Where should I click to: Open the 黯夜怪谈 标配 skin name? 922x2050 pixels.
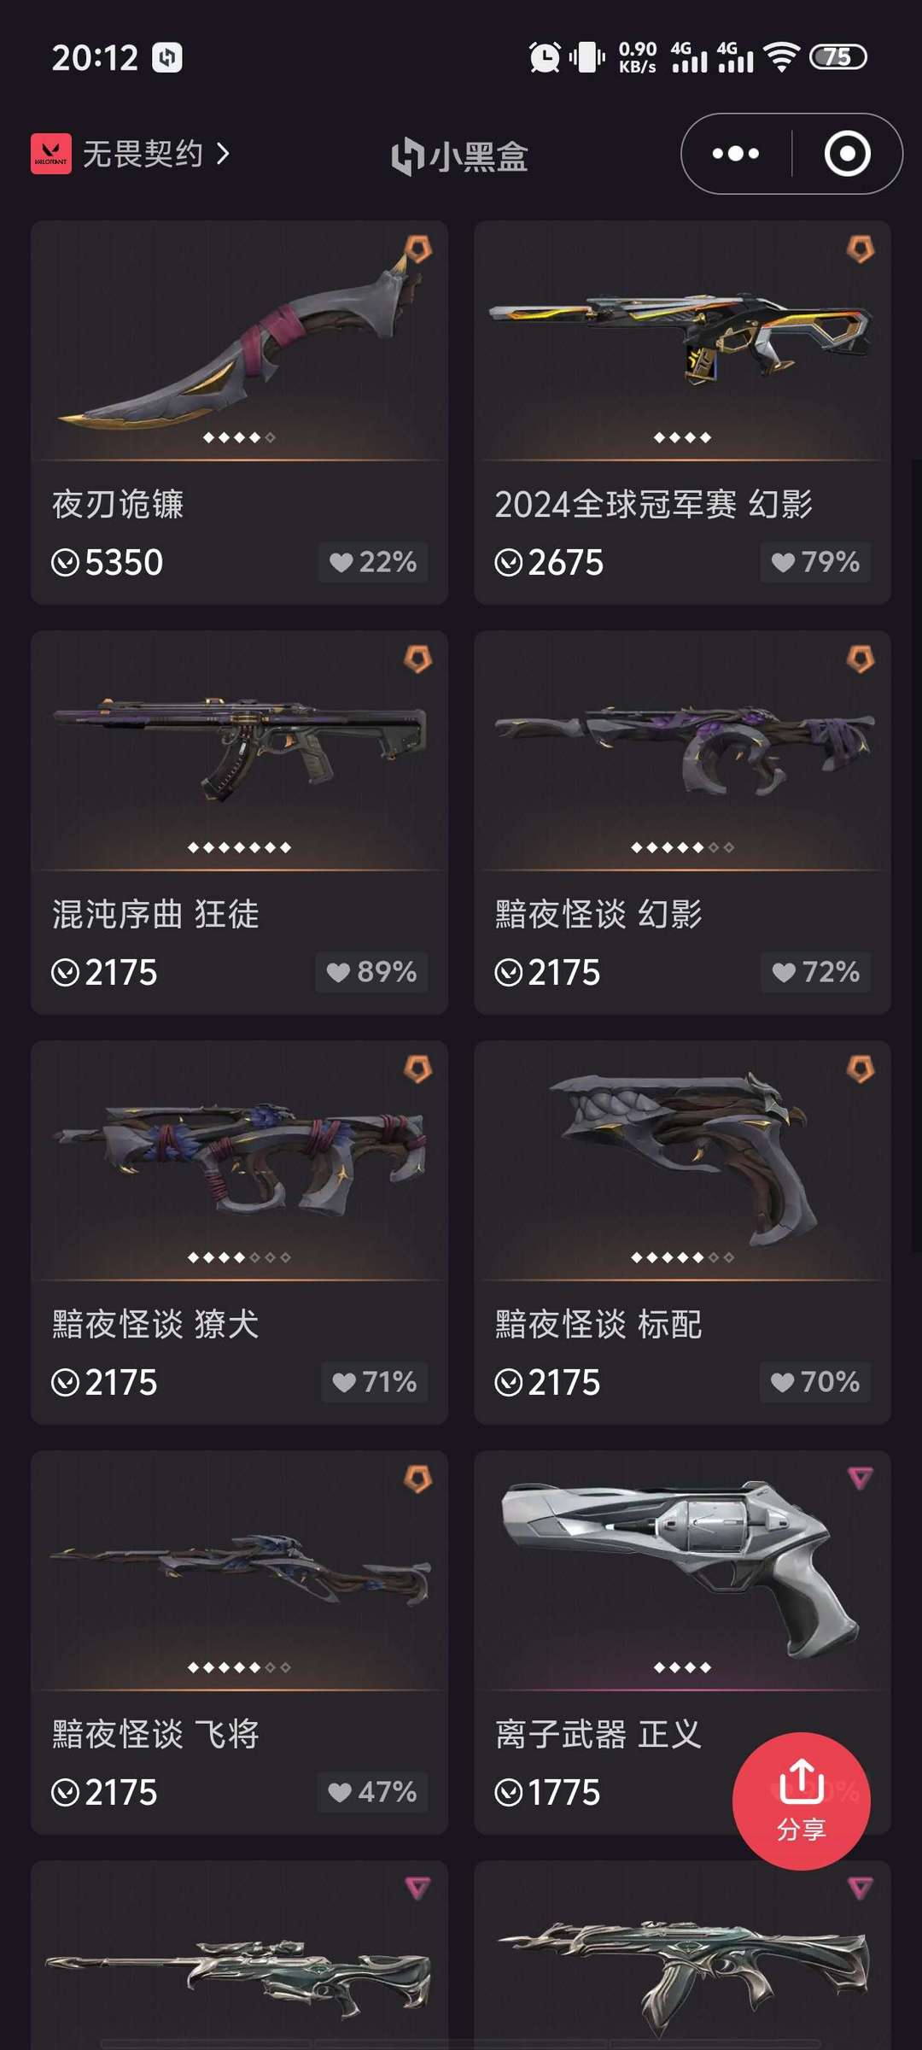coord(598,1324)
